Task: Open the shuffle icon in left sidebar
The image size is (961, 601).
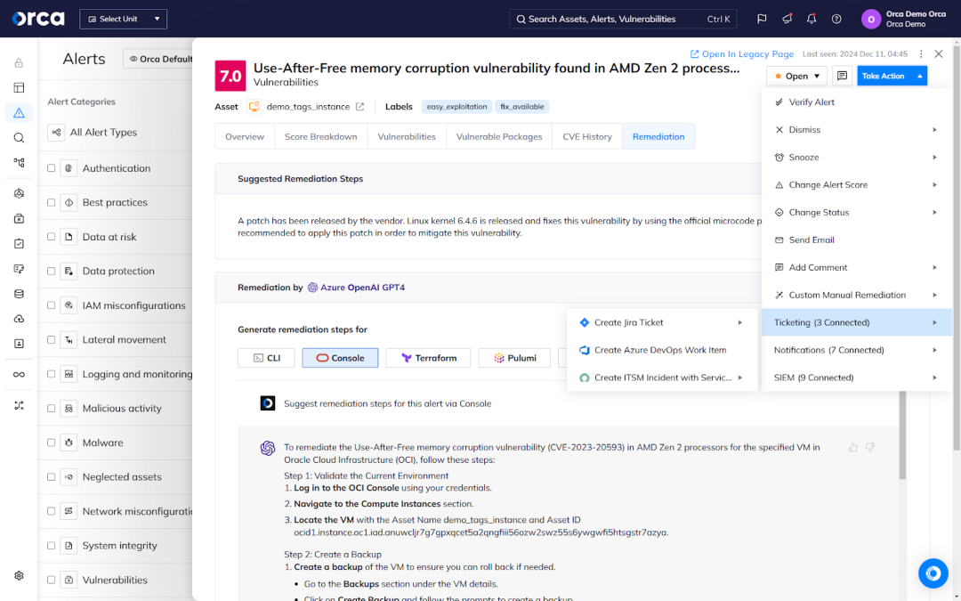Action: click(x=19, y=405)
